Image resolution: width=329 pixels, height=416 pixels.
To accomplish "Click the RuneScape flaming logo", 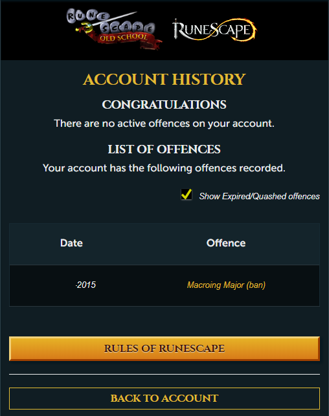I will (214, 30).
